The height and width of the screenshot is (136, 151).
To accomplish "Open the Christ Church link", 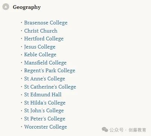I will (x=41, y=31).
